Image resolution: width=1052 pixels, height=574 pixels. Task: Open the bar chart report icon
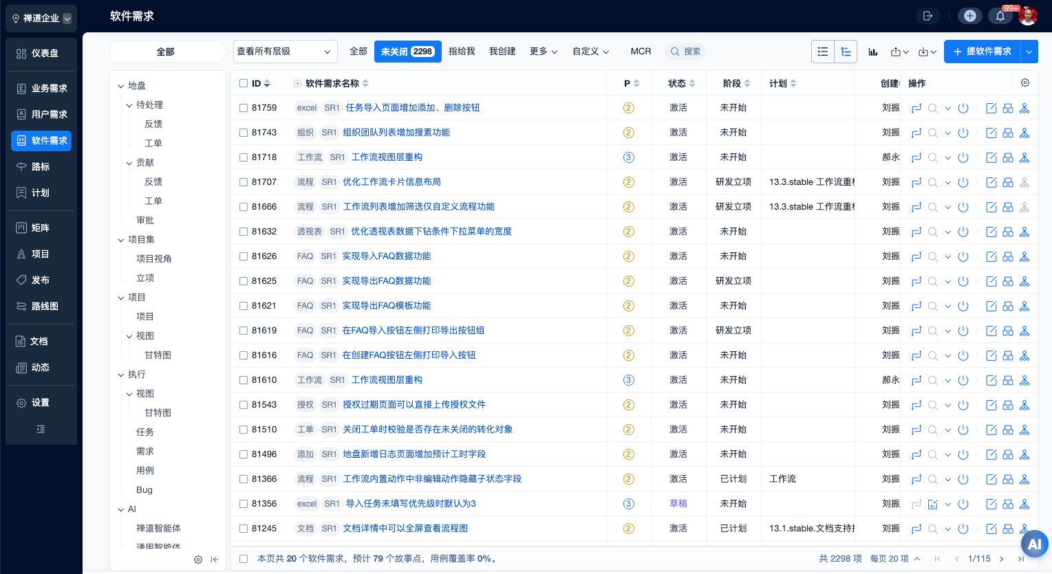pos(873,52)
